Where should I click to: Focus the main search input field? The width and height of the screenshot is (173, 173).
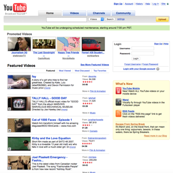[66, 19]
